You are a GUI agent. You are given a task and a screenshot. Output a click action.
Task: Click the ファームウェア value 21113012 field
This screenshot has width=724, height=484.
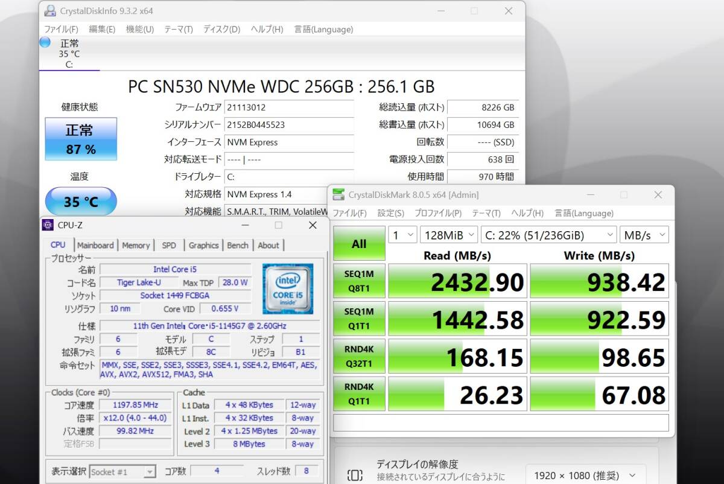[x=289, y=107]
